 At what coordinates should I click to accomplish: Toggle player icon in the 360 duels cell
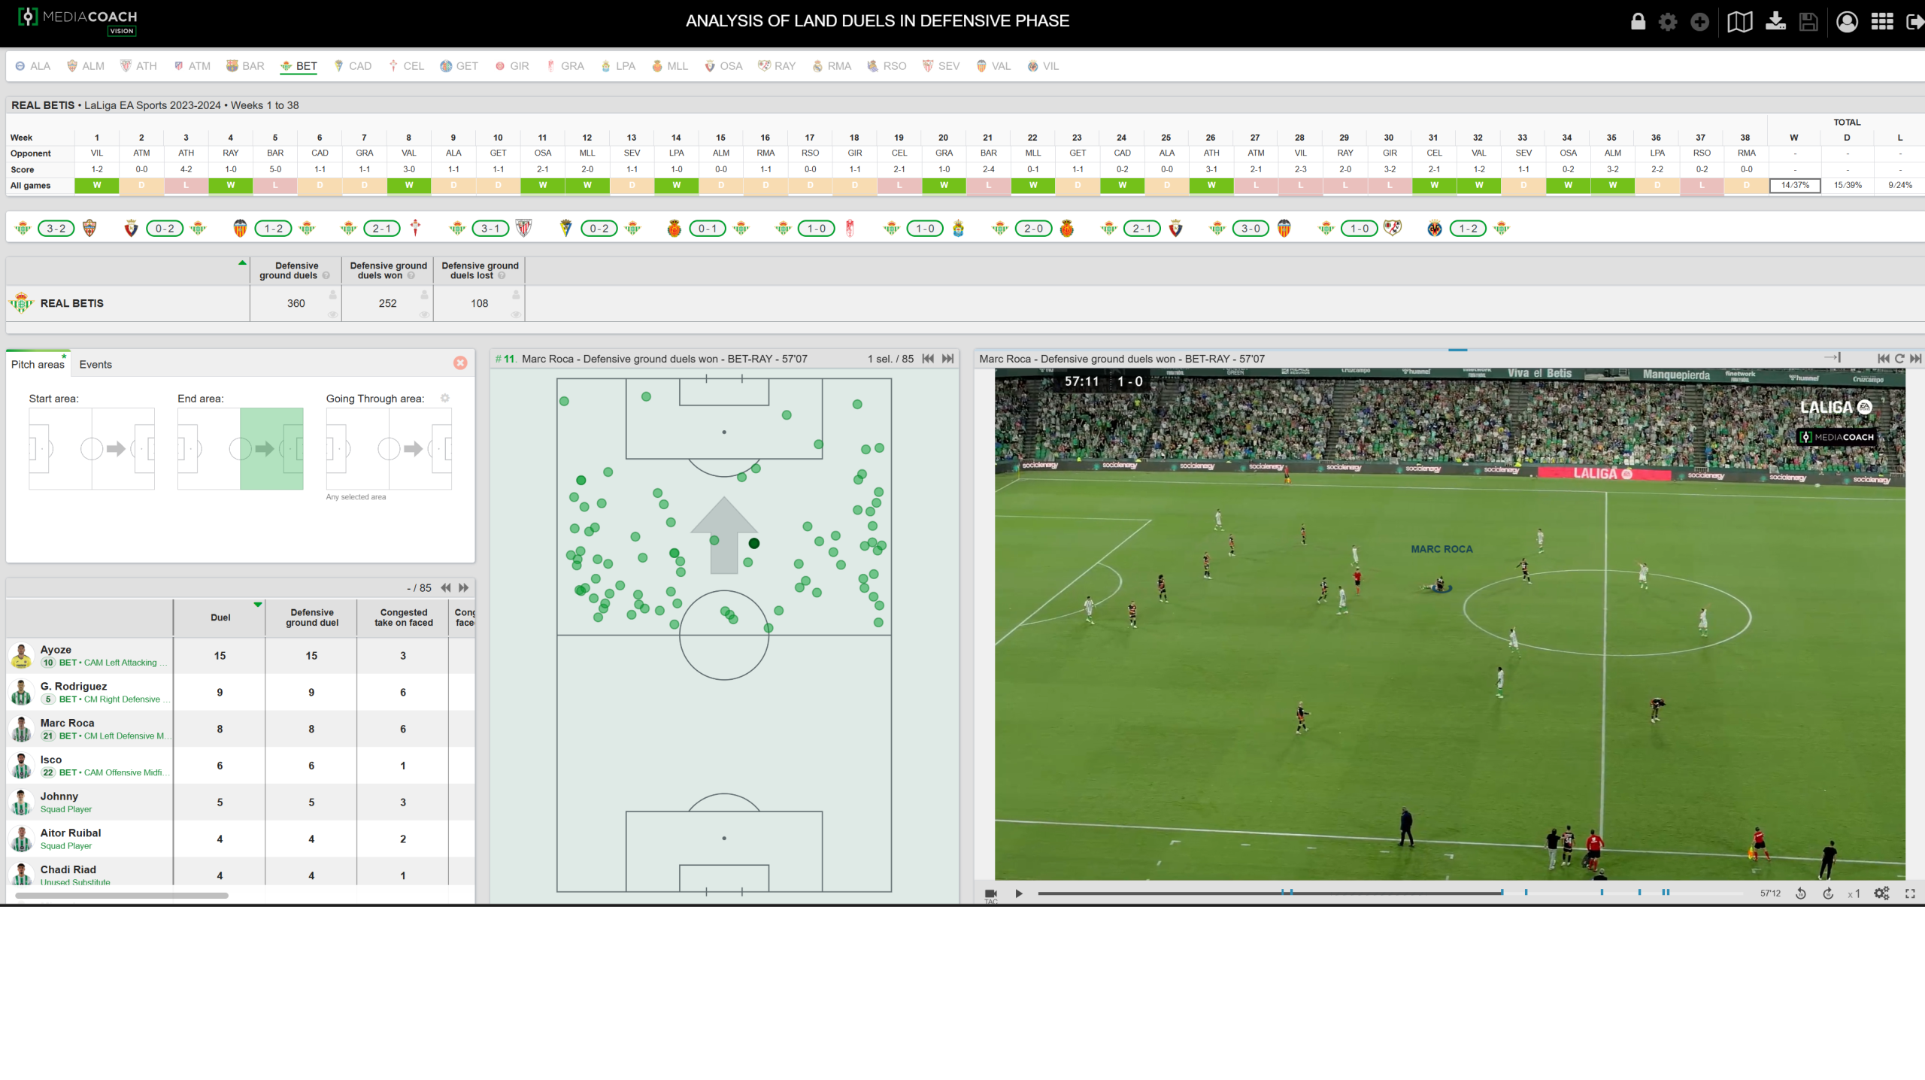(332, 295)
